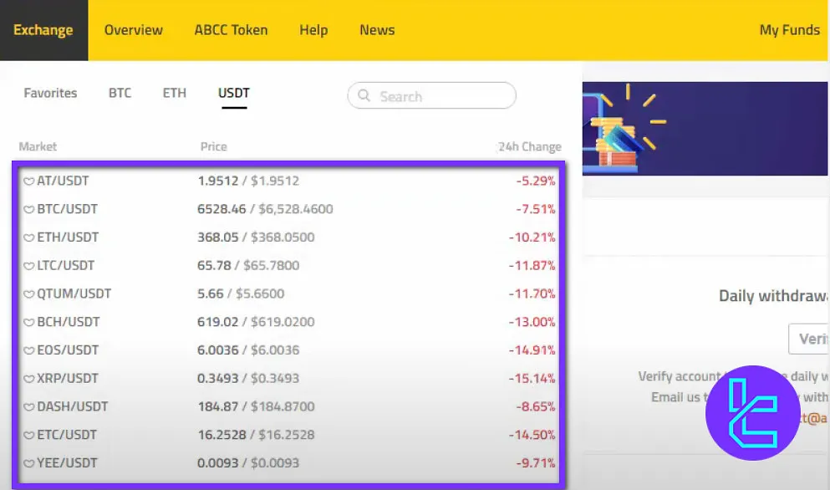Image resolution: width=830 pixels, height=490 pixels.
Task: Open the BTC markets tab
Action: pyautogui.click(x=120, y=93)
